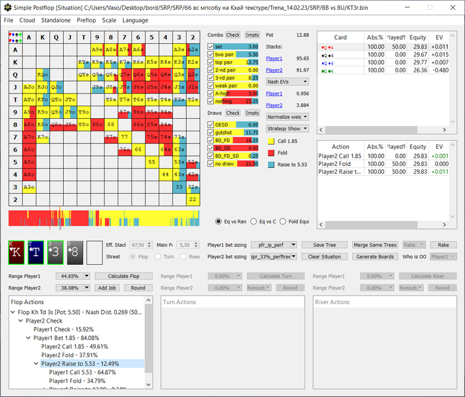Click the Generate Boards button

click(x=375, y=256)
